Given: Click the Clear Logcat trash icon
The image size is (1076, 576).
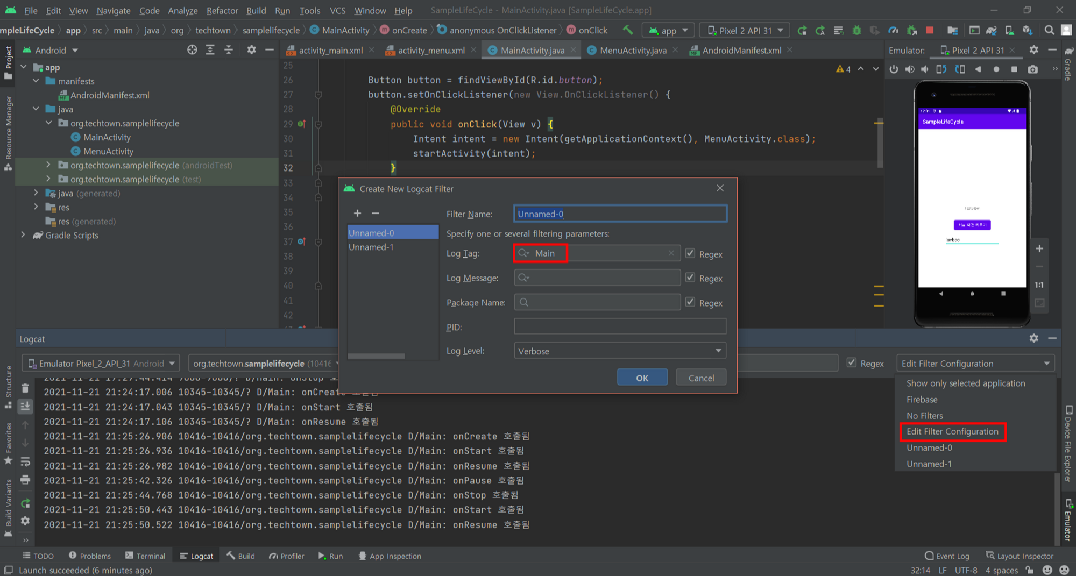Looking at the screenshot, I should [x=25, y=388].
